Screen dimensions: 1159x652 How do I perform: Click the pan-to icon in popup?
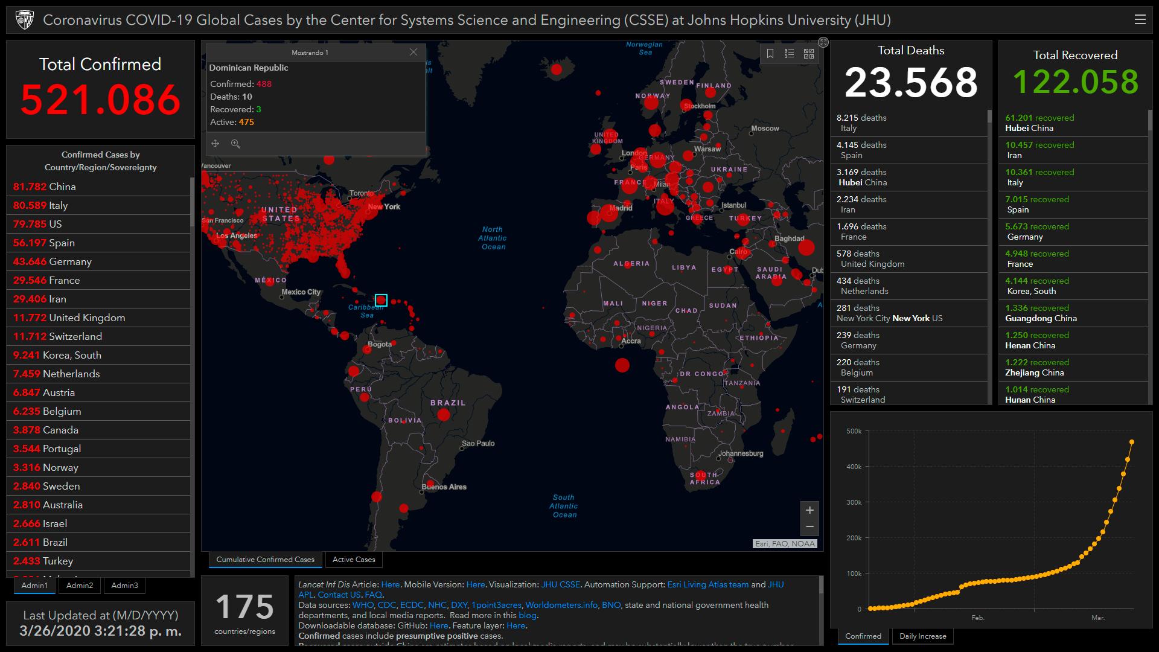(215, 144)
